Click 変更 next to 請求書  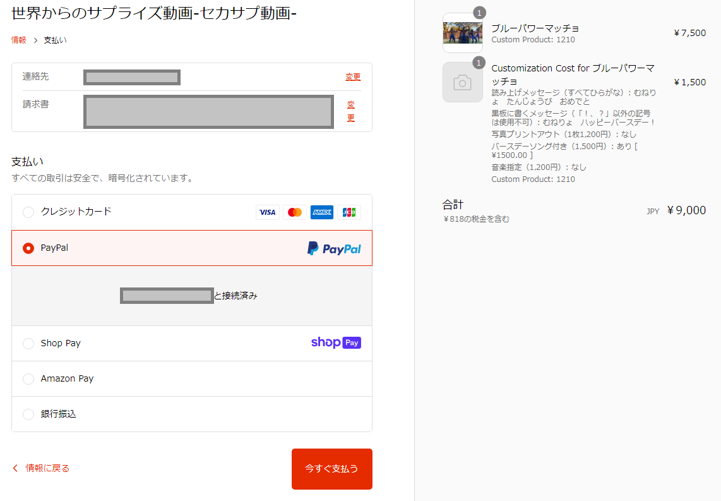(351, 111)
